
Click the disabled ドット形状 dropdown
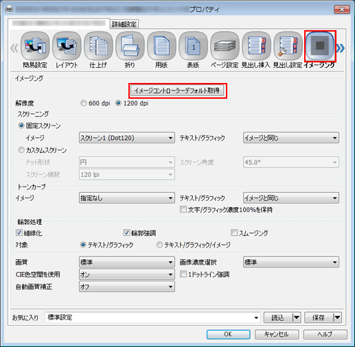pyautogui.click(x=127, y=163)
